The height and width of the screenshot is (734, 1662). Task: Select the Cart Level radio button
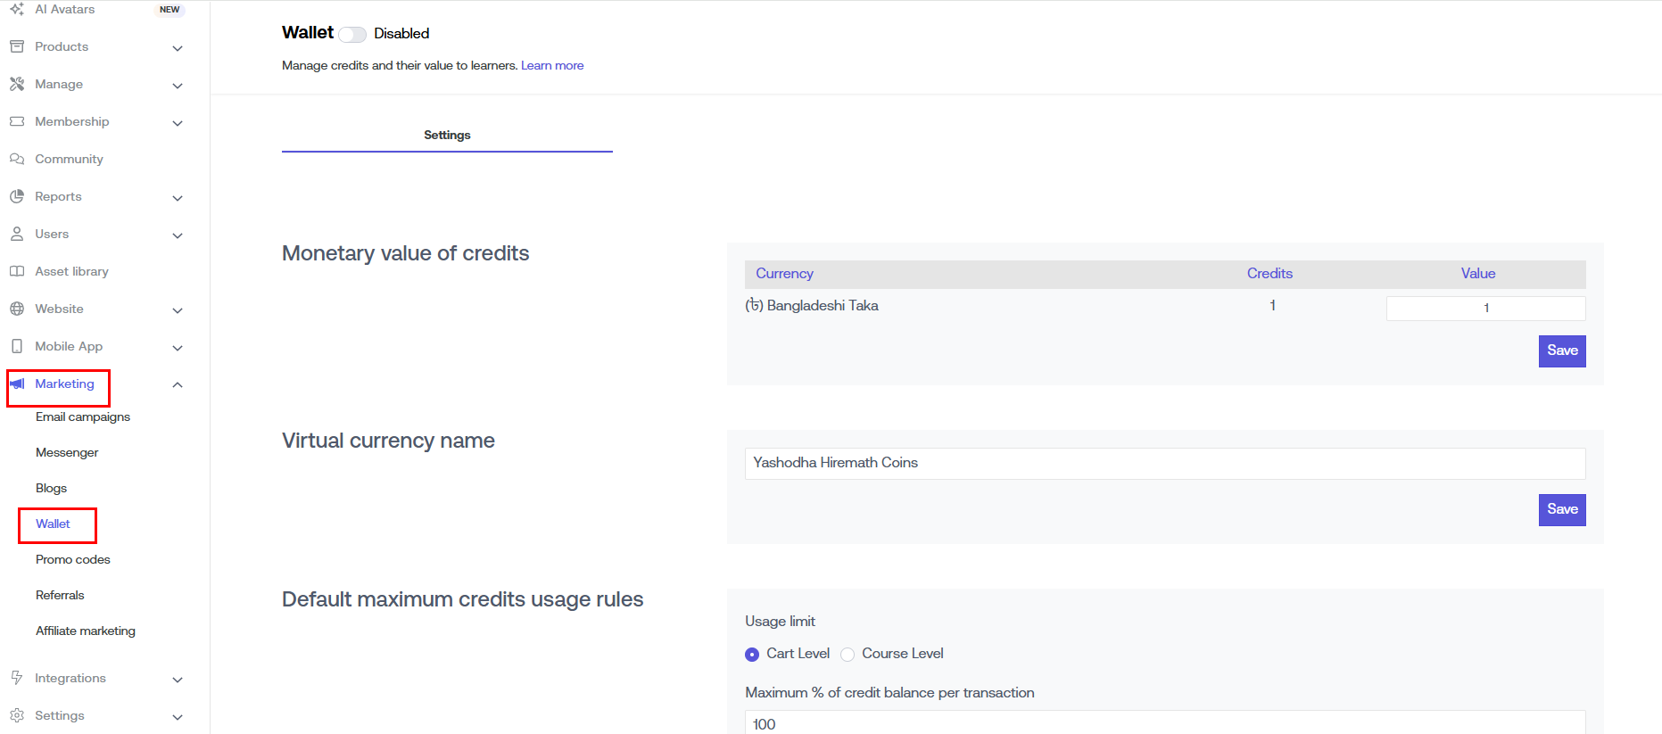tap(752, 654)
